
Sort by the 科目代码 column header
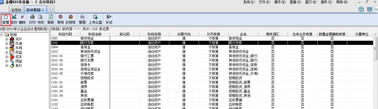[x=65, y=34]
